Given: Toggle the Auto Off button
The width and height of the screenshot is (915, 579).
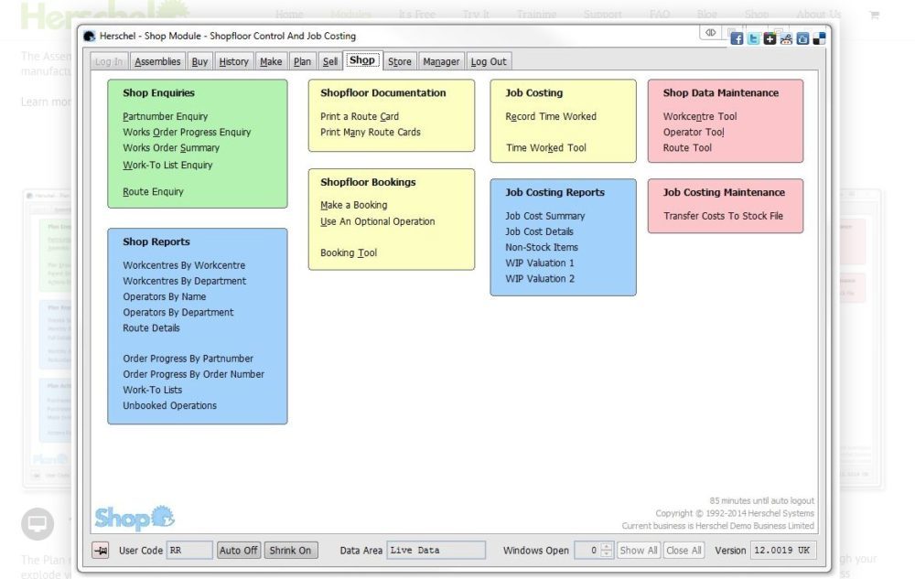Looking at the screenshot, I should 239,551.
